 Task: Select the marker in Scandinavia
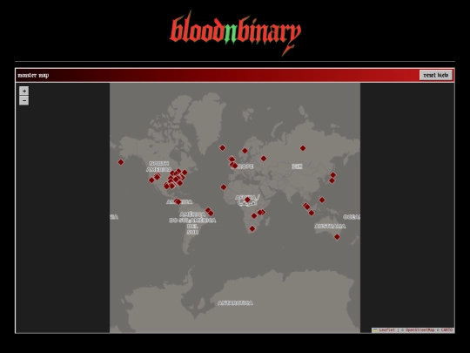pyautogui.click(x=245, y=151)
